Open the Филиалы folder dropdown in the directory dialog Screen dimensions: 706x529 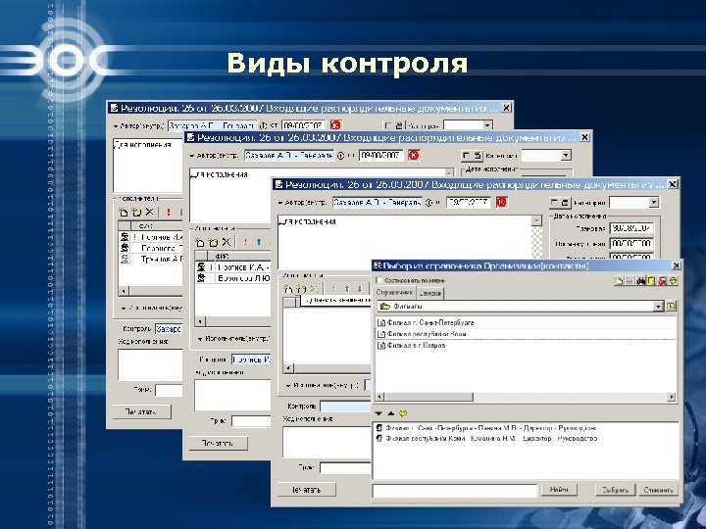[658, 307]
